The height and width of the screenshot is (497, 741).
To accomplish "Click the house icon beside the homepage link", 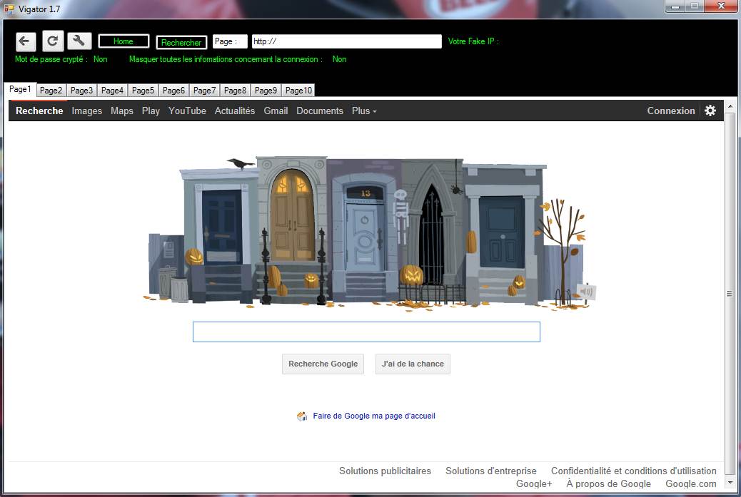I will (x=302, y=416).
